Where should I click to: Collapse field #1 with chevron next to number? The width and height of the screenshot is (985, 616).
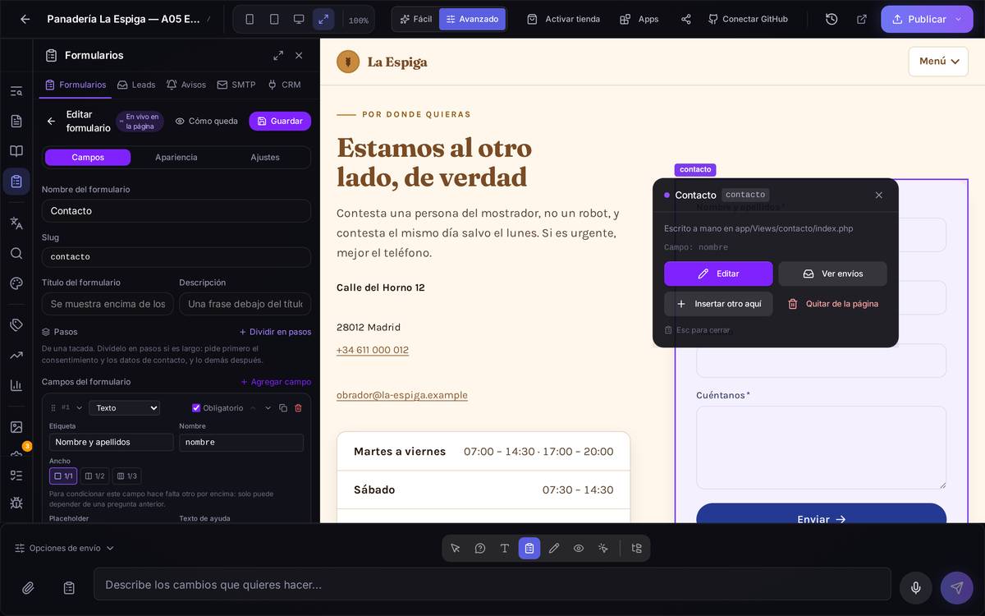point(80,408)
